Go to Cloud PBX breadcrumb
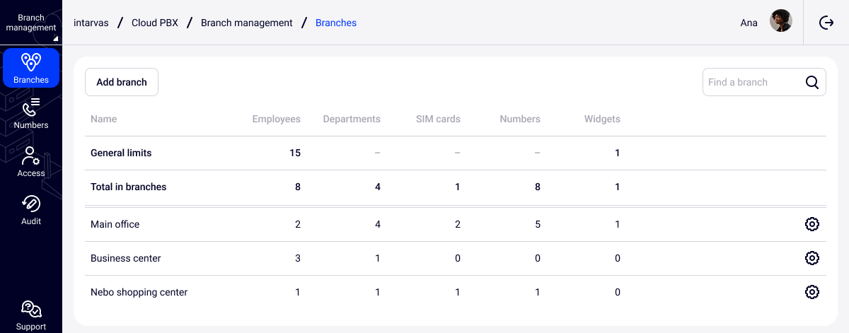 pyautogui.click(x=155, y=23)
